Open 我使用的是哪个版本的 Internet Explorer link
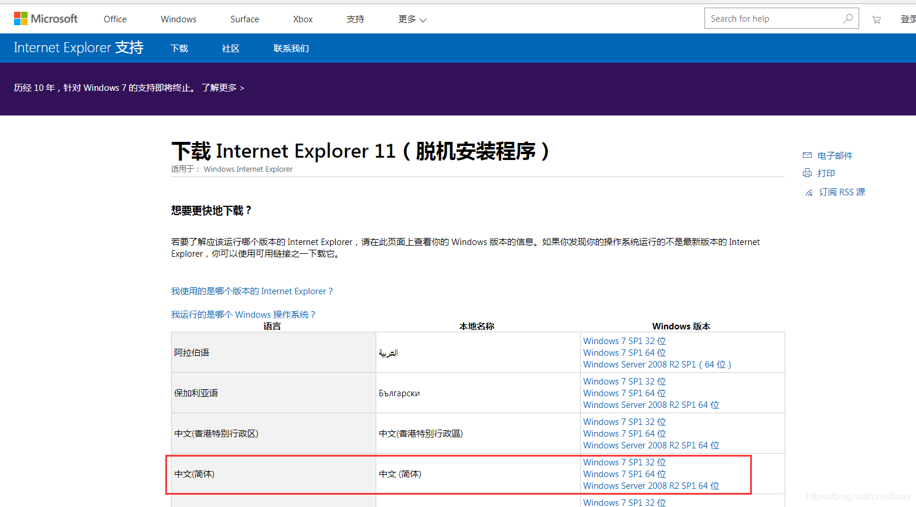Viewport: 916px width, 507px height. click(252, 291)
